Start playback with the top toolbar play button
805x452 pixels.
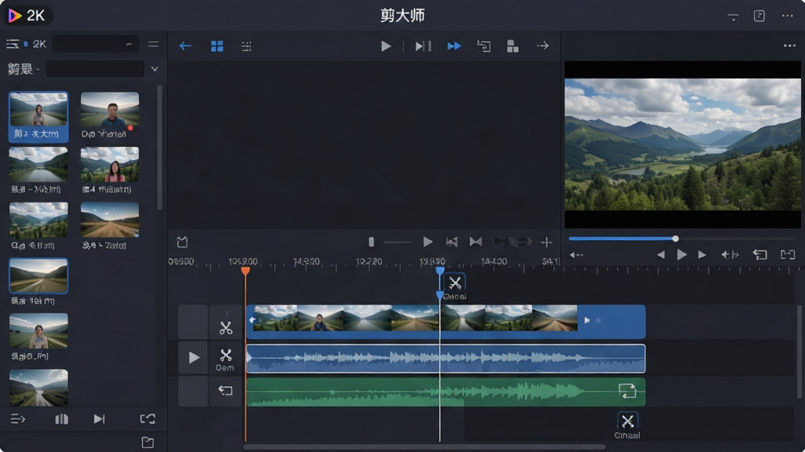click(x=386, y=46)
